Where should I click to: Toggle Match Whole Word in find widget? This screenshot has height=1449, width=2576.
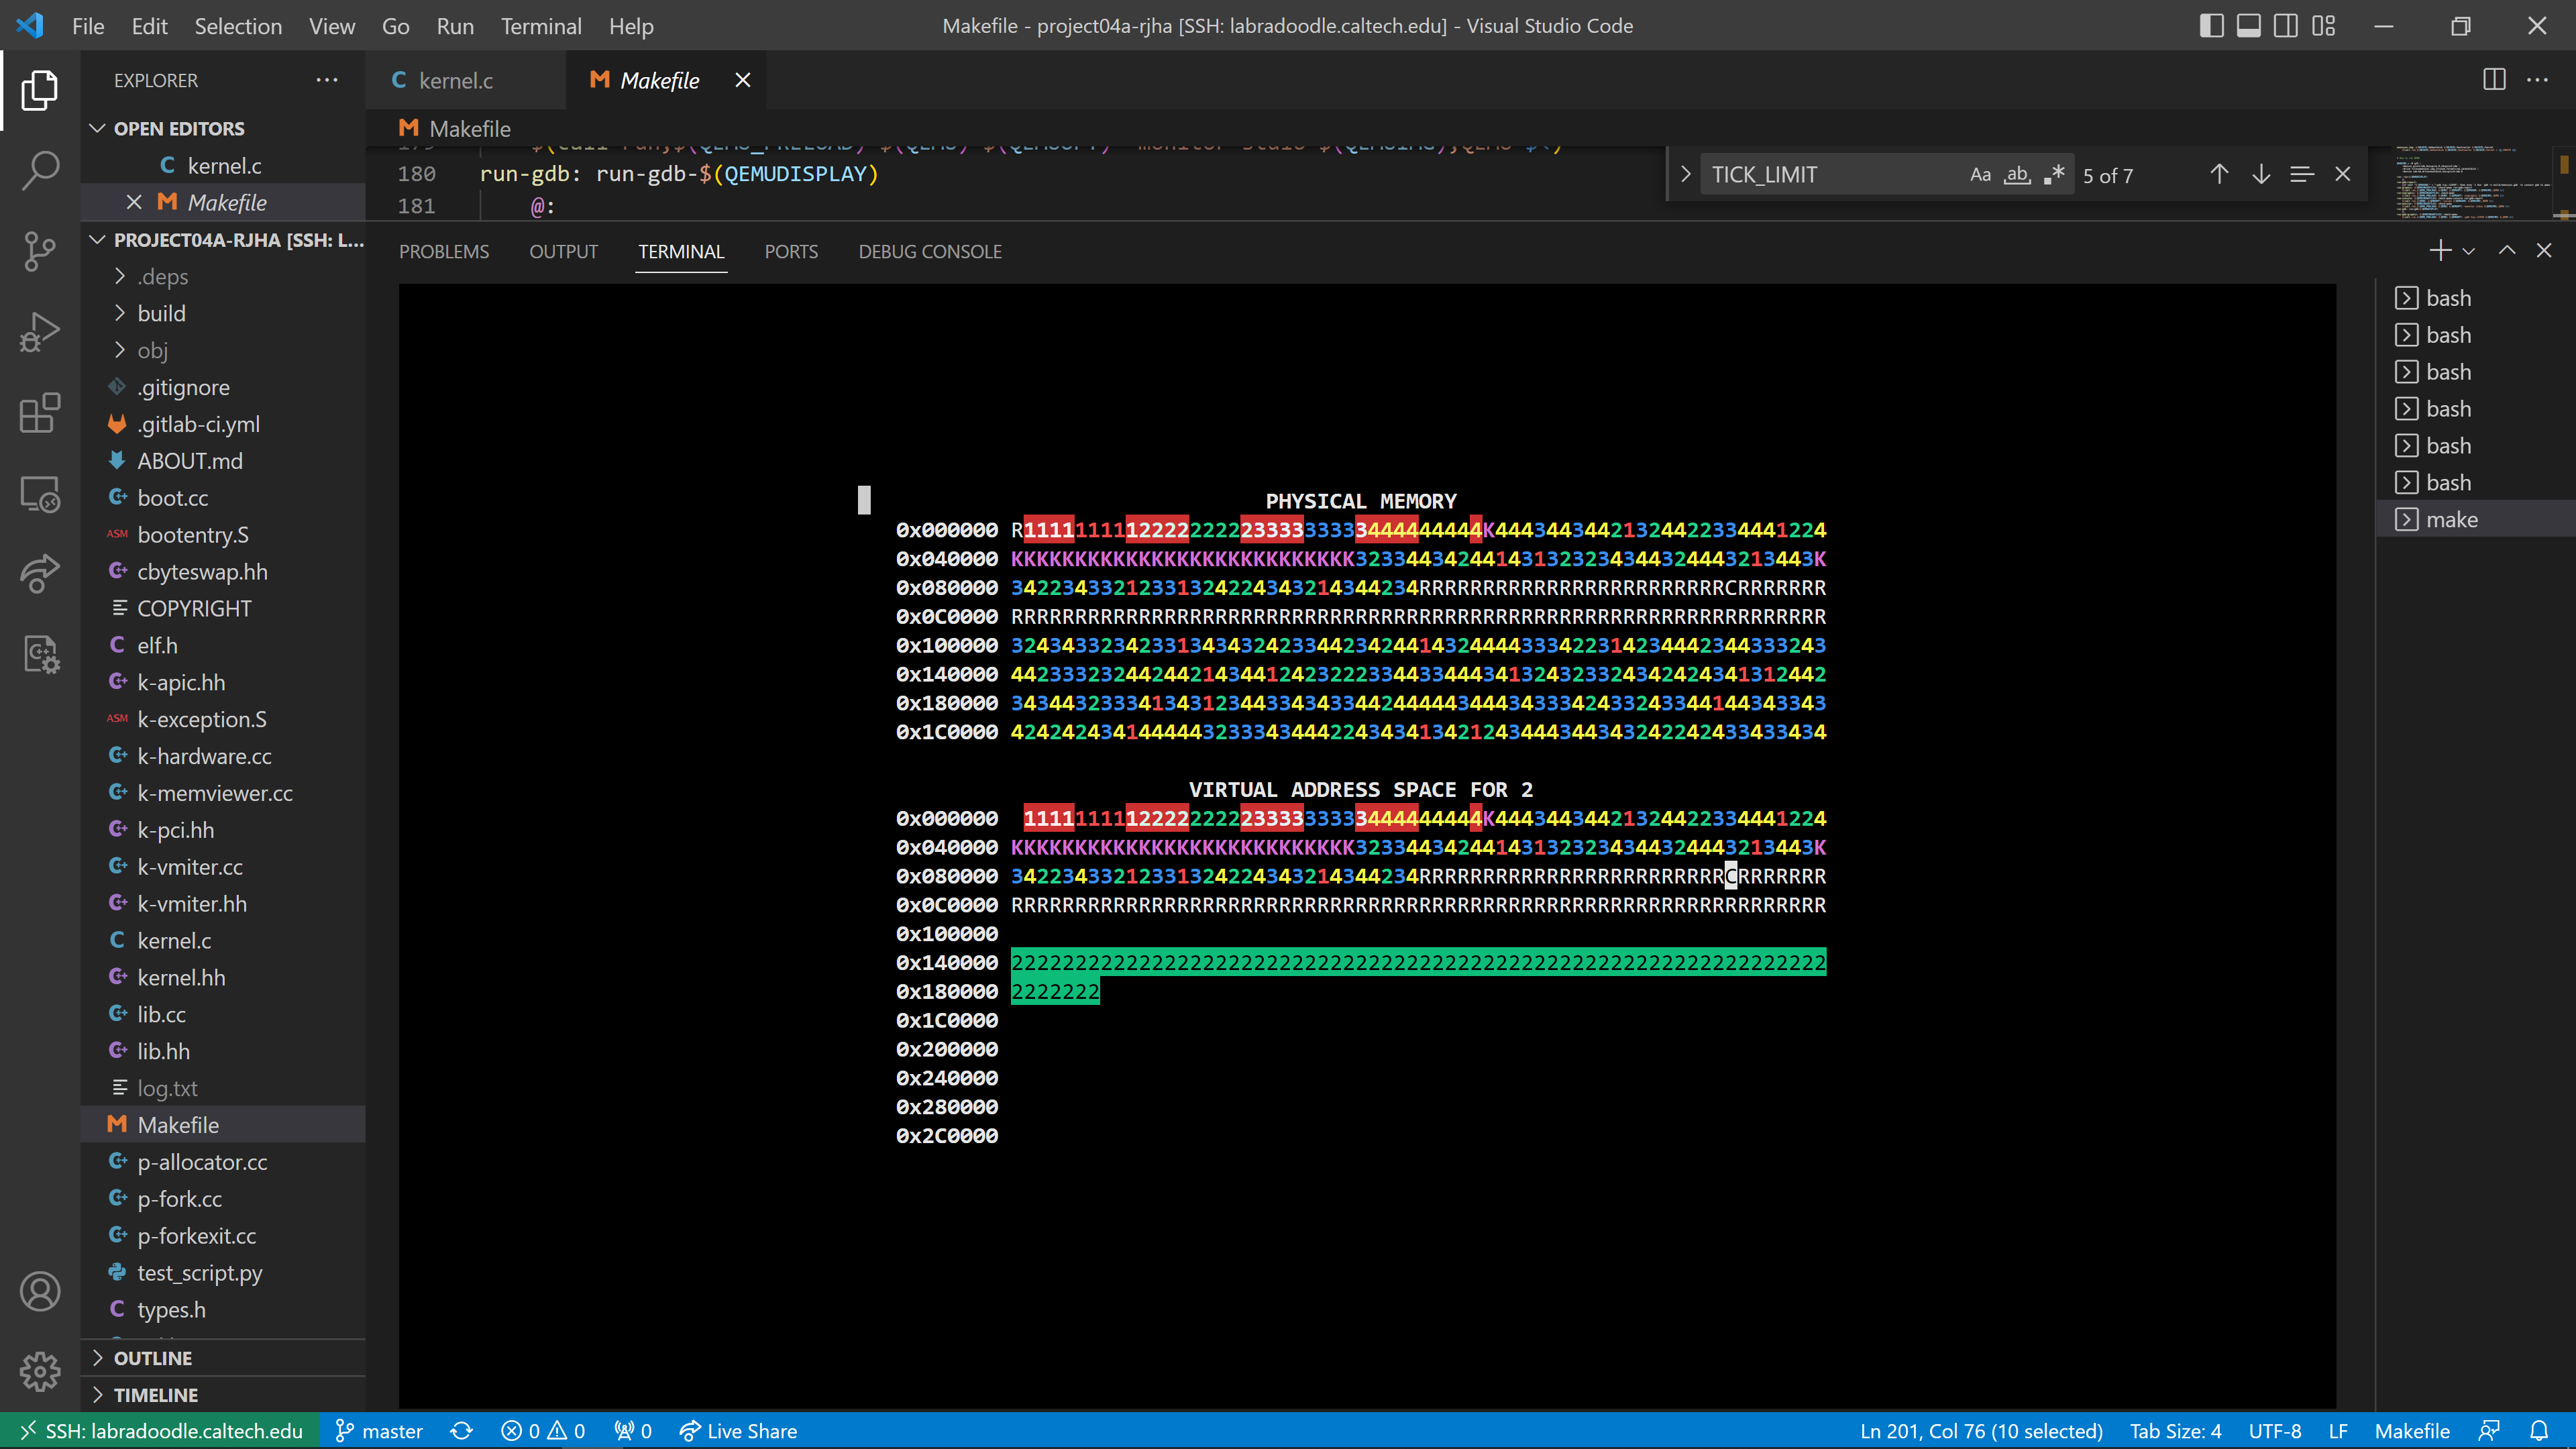click(x=2017, y=175)
